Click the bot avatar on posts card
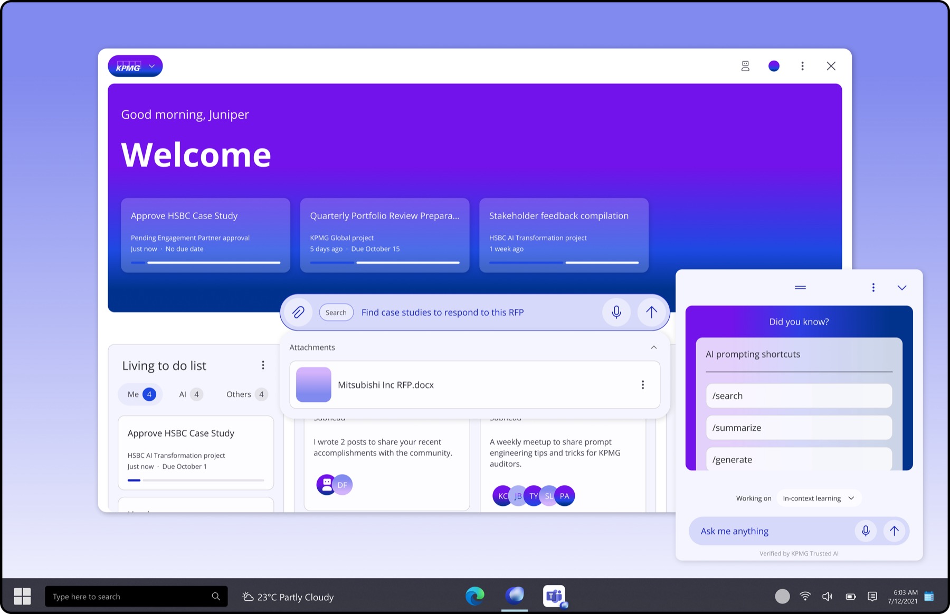Viewport: 950px width, 614px height. (x=325, y=485)
